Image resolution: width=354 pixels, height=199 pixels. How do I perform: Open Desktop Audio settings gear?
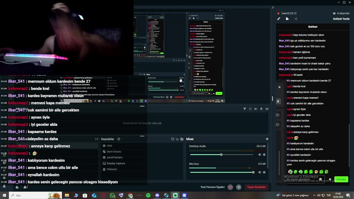[x=264, y=155]
